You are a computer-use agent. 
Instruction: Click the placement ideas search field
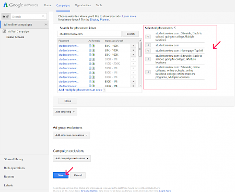tap(89, 34)
